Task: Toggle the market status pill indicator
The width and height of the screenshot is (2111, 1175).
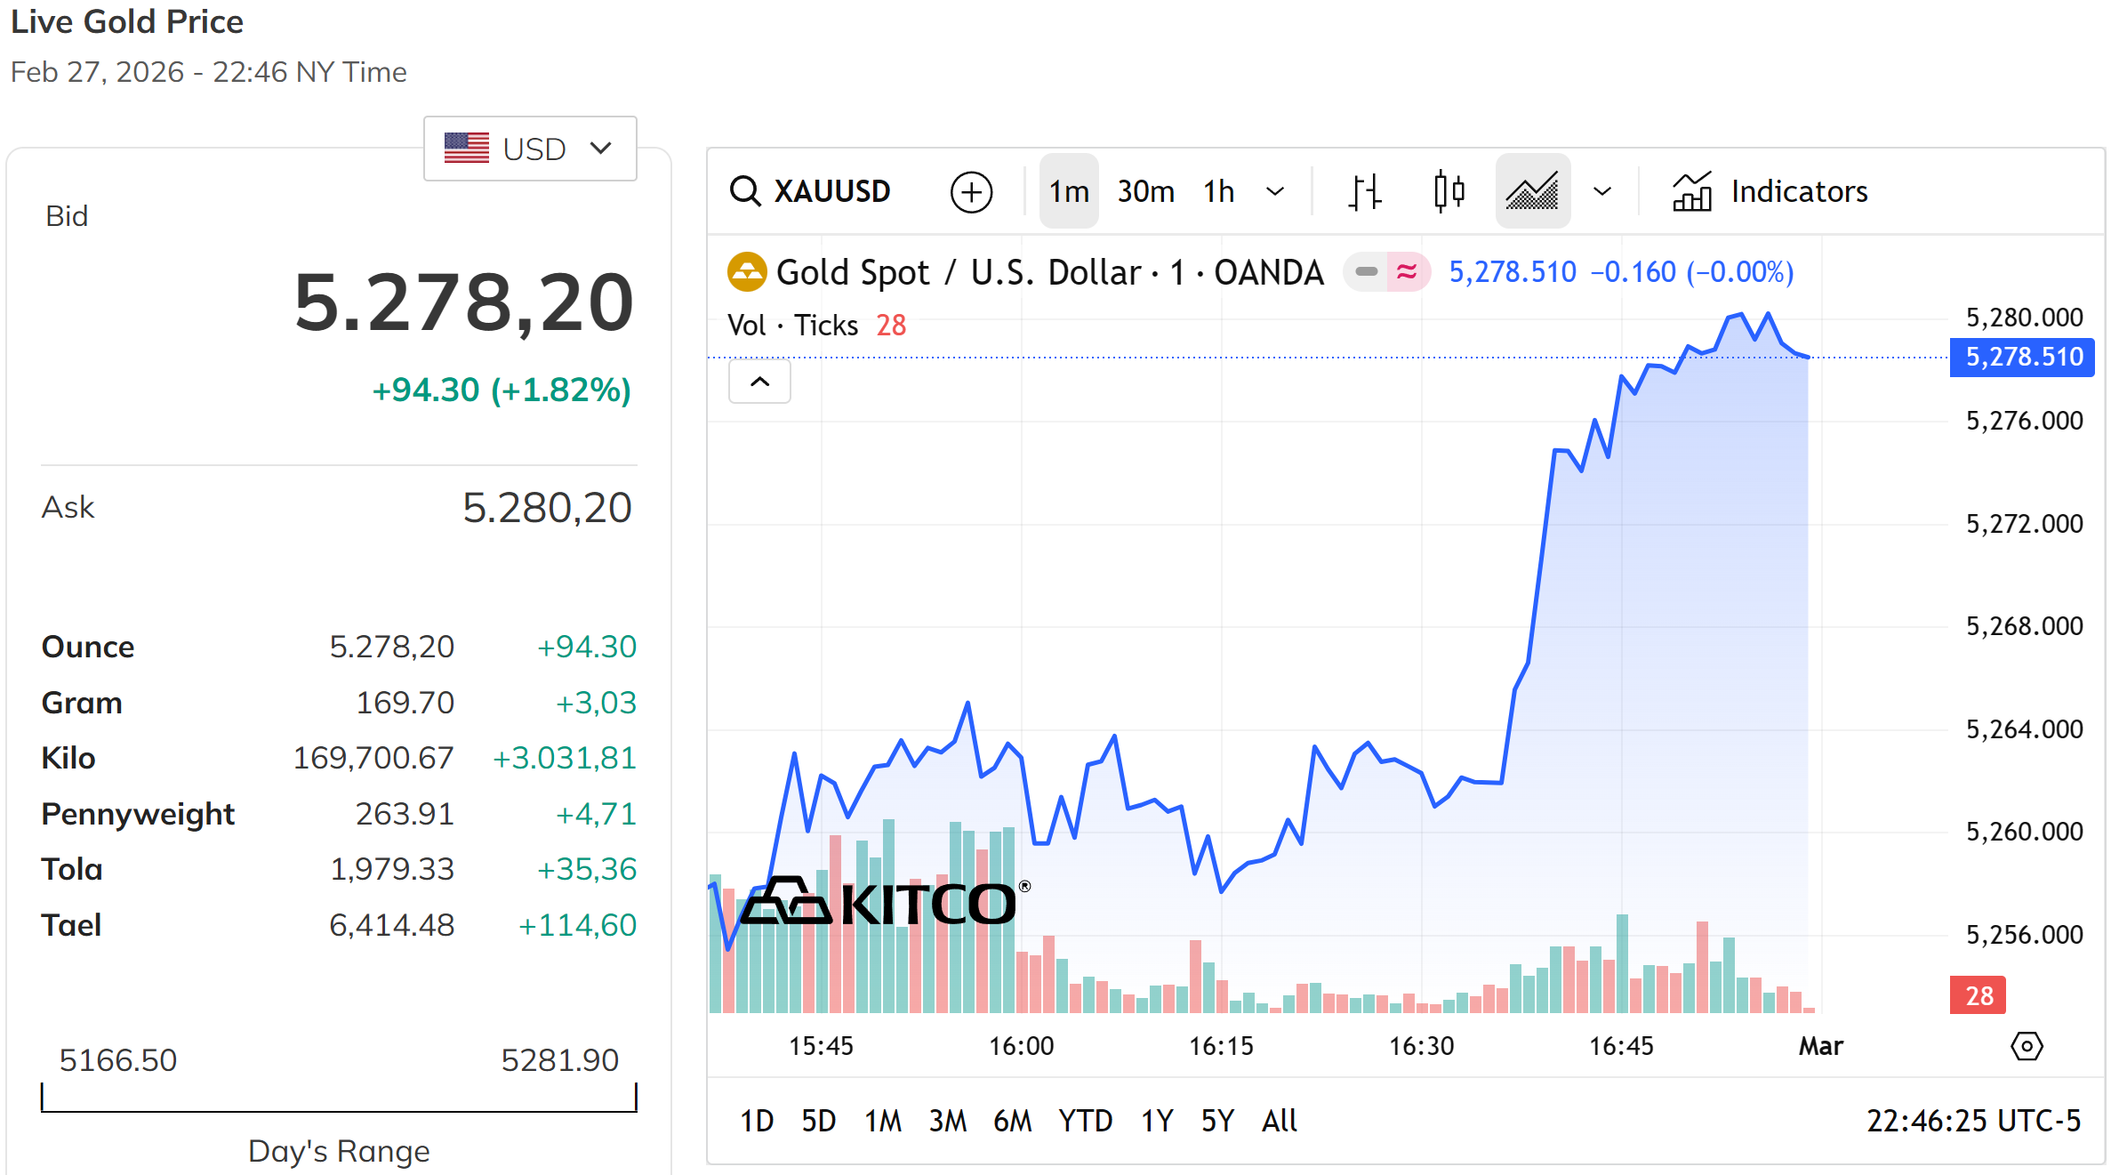Action: pos(1386,272)
